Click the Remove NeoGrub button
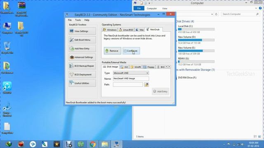Image resolution: width=264 pixels, height=148 pixels. (x=113, y=51)
